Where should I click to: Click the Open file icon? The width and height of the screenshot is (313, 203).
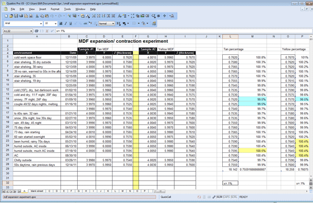(11, 16)
